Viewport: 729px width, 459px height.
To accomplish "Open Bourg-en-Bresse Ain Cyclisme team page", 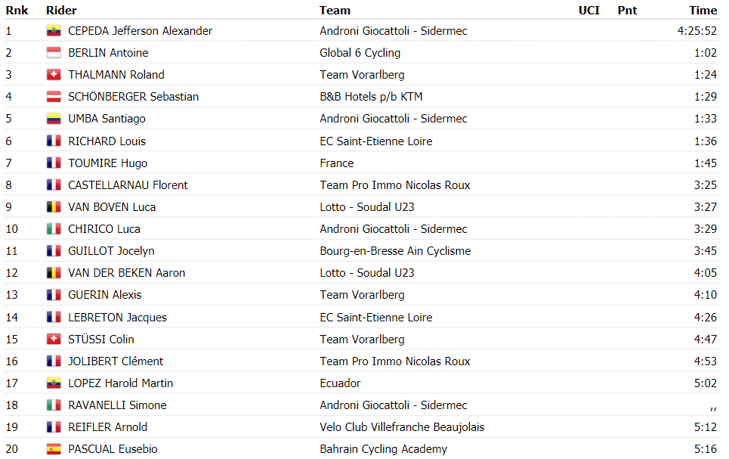I will [395, 251].
